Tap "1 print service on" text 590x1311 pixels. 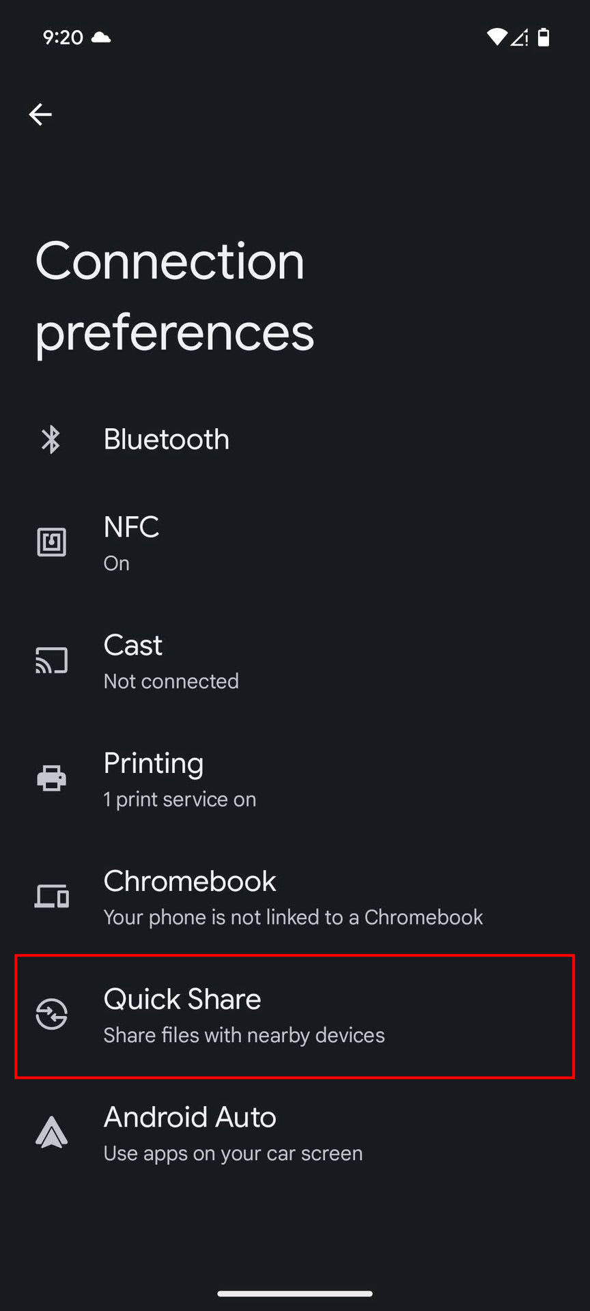(x=180, y=800)
